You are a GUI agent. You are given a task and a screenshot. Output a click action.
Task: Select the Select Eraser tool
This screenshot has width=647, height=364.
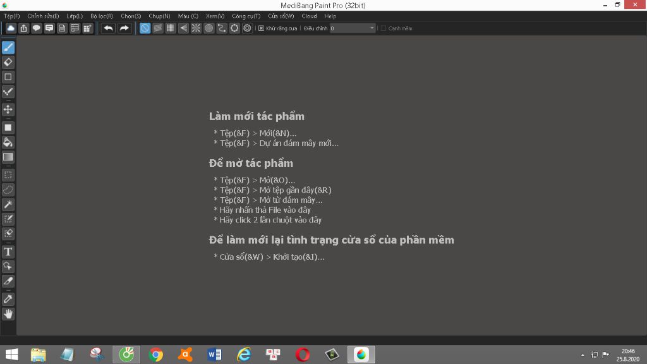coord(8,234)
